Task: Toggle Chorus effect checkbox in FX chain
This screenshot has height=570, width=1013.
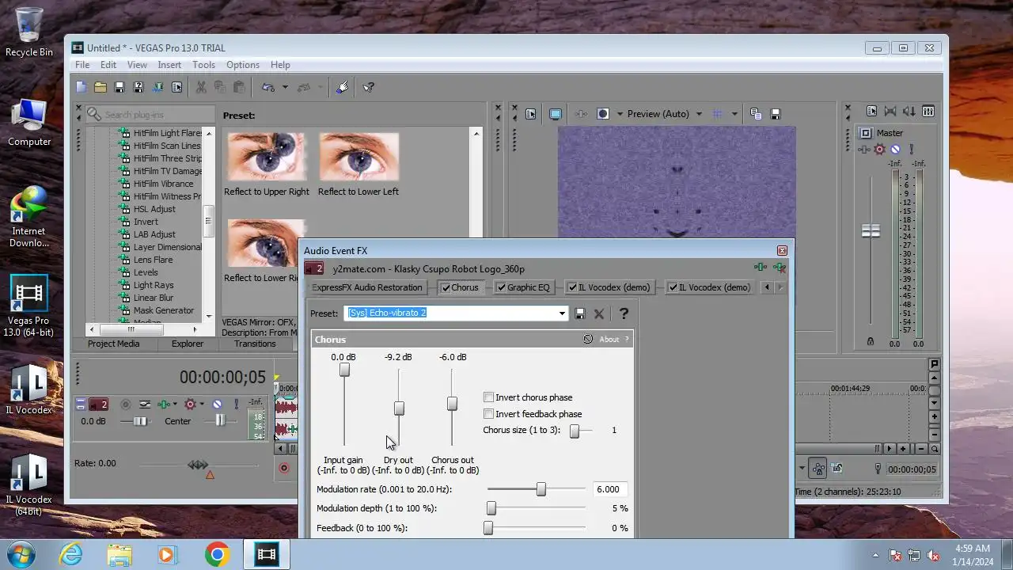Action: [x=446, y=287]
